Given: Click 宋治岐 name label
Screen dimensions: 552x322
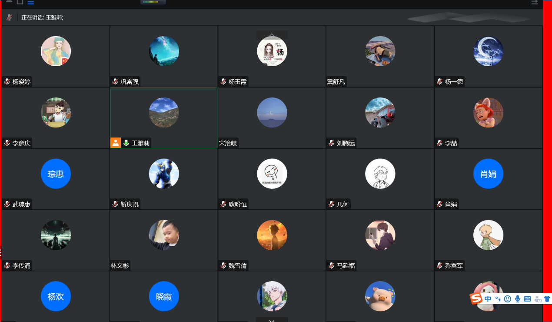Looking at the screenshot, I should [228, 143].
